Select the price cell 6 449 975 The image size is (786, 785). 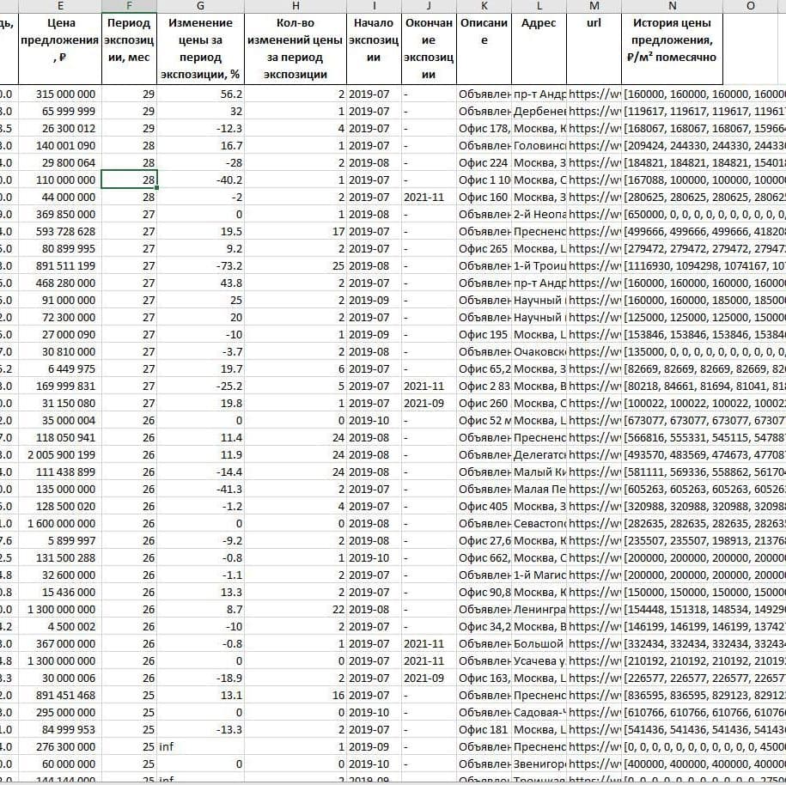[60, 369]
